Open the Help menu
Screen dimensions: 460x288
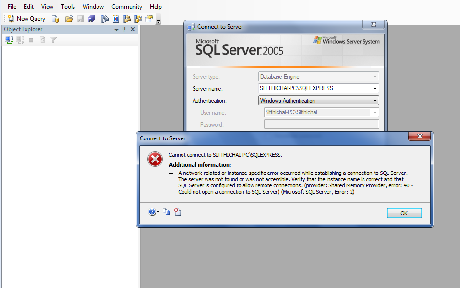[x=156, y=6]
